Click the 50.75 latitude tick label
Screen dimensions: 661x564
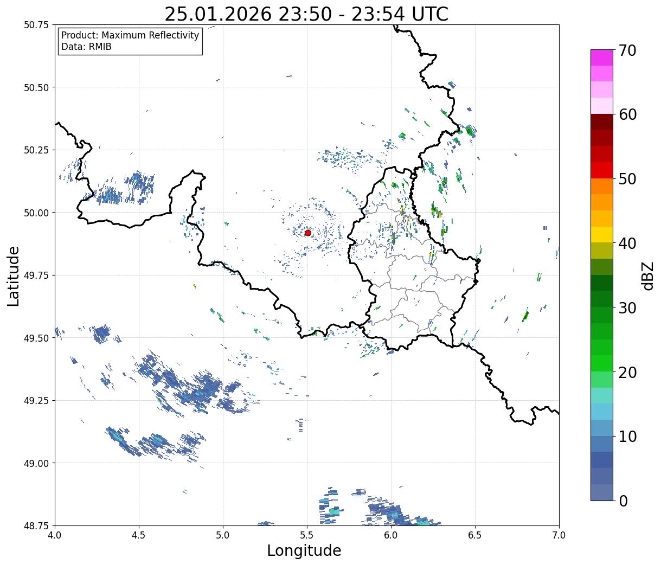[x=37, y=25]
